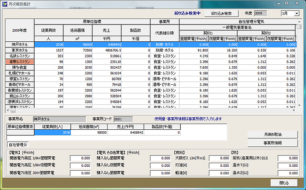The image size is (306, 190).
Task: Click down arrow of table vertical scrollbar
Action: click(300, 105)
